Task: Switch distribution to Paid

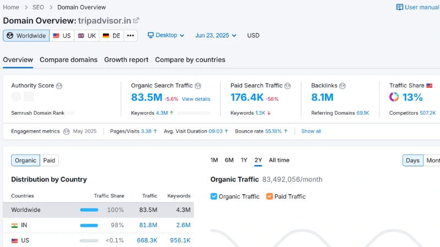Action: pyautogui.click(x=49, y=160)
